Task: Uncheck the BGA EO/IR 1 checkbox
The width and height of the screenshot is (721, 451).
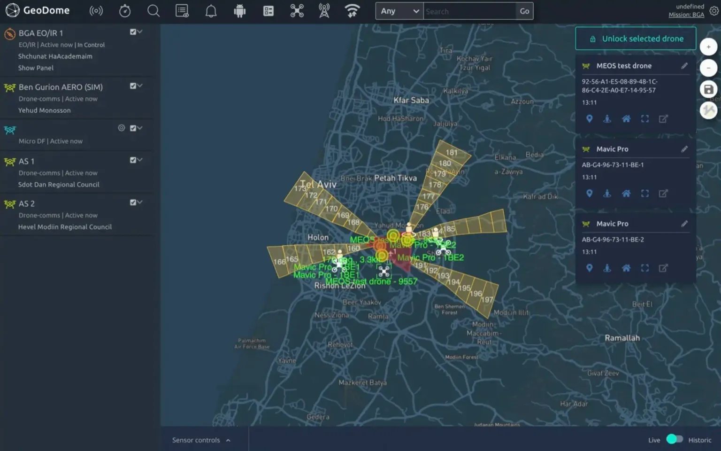Action: pyautogui.click(x=133, y=32)
